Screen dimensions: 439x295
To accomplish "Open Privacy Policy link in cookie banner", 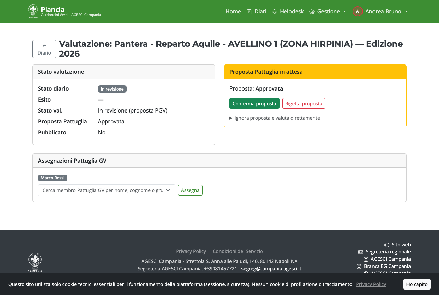I will coord(371,284).
